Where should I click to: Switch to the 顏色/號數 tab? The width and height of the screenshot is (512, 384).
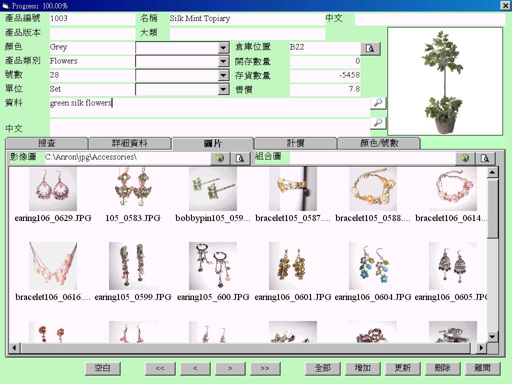click(x=379, y=143)
